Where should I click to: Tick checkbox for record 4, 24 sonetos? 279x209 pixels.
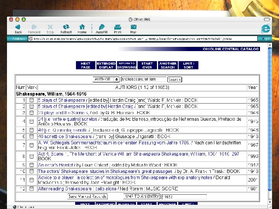coord(31,122)
